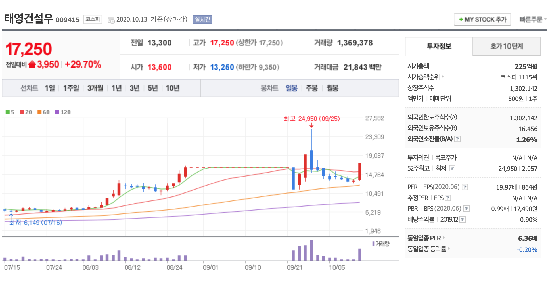Click the purple 120-day moving average swatch
This screenshot has height=281, width=548.
pos(57,112)
